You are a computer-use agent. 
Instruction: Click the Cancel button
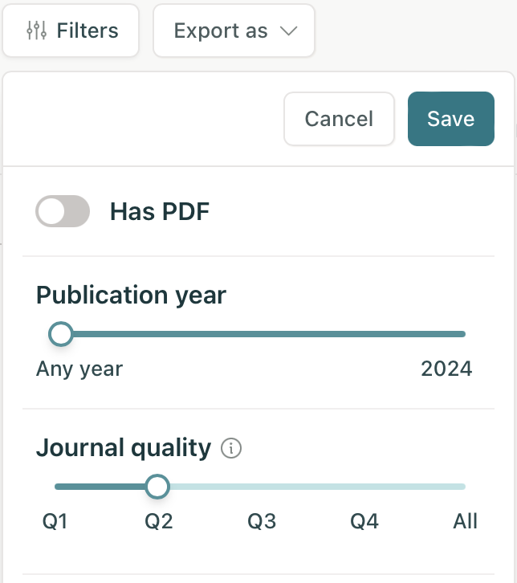339,119
